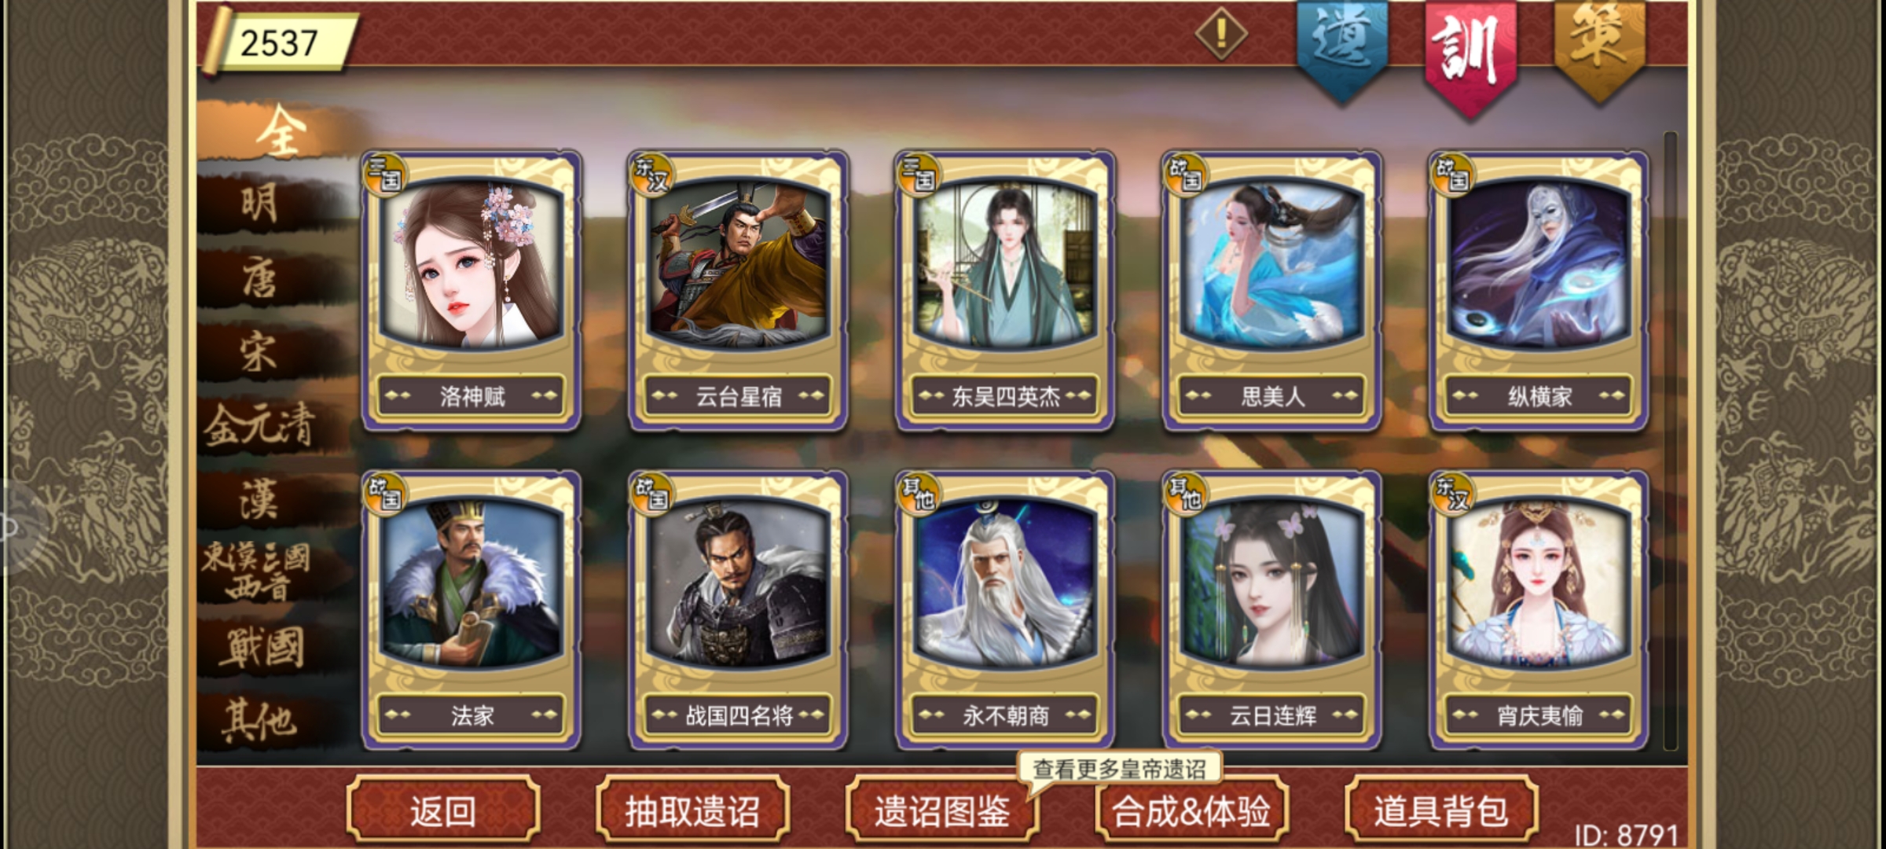Click the 抽取遗诏 button
The height and width of the screenshot is (849, 1886).
692,810
